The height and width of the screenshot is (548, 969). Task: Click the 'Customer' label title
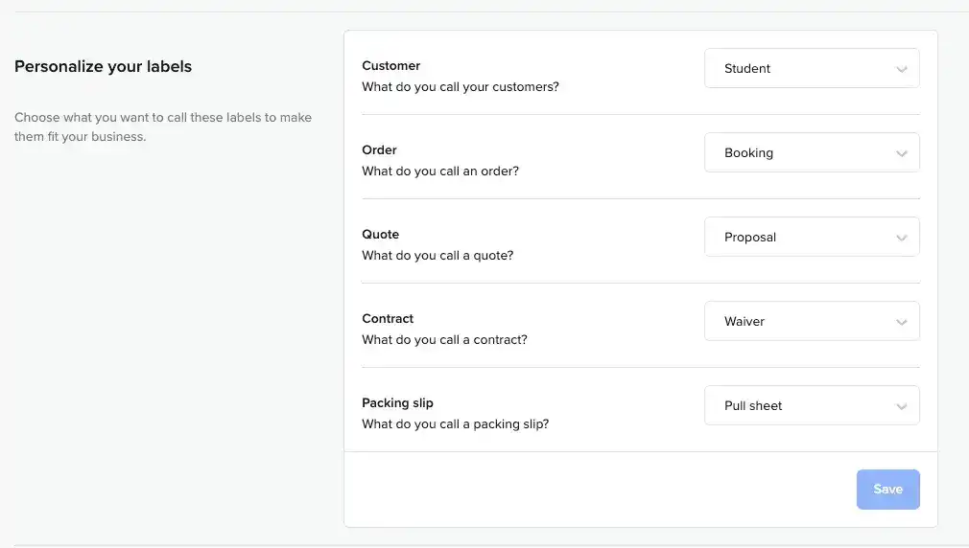click(x=390, y=66)
